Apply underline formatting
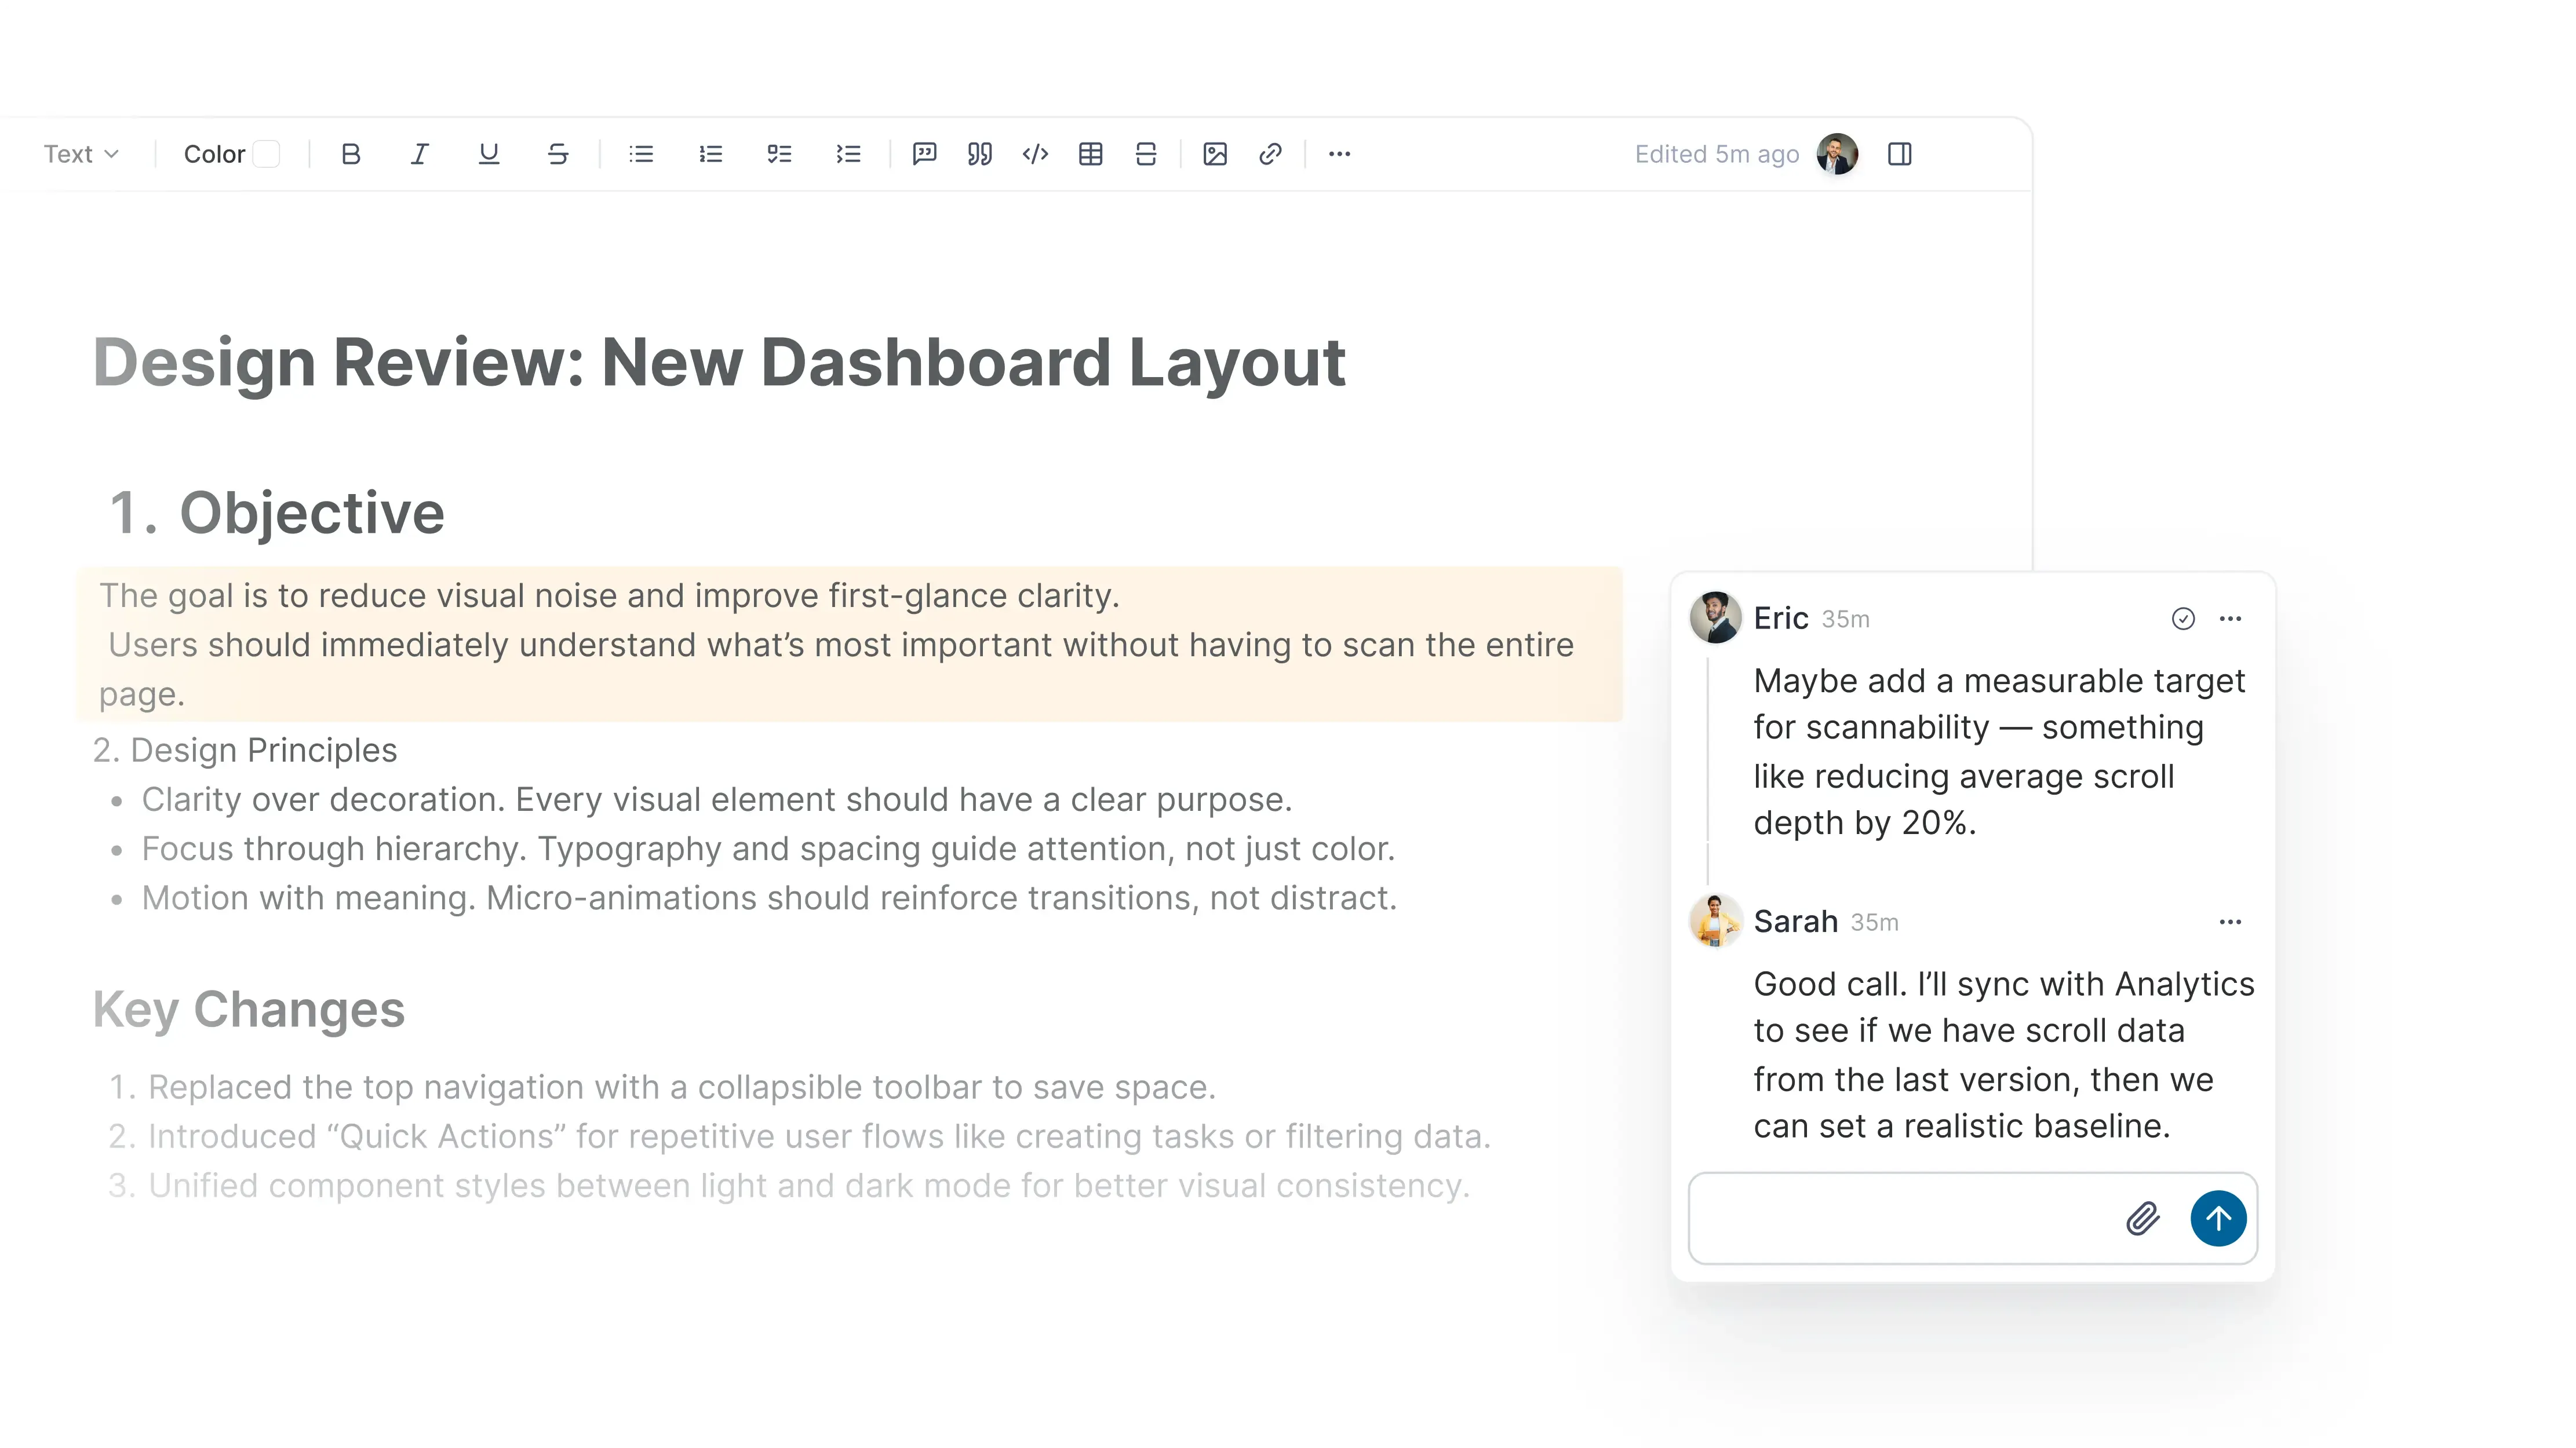Image resolution: width=2576 pixels, height=1448 pixels. (489, 154)
